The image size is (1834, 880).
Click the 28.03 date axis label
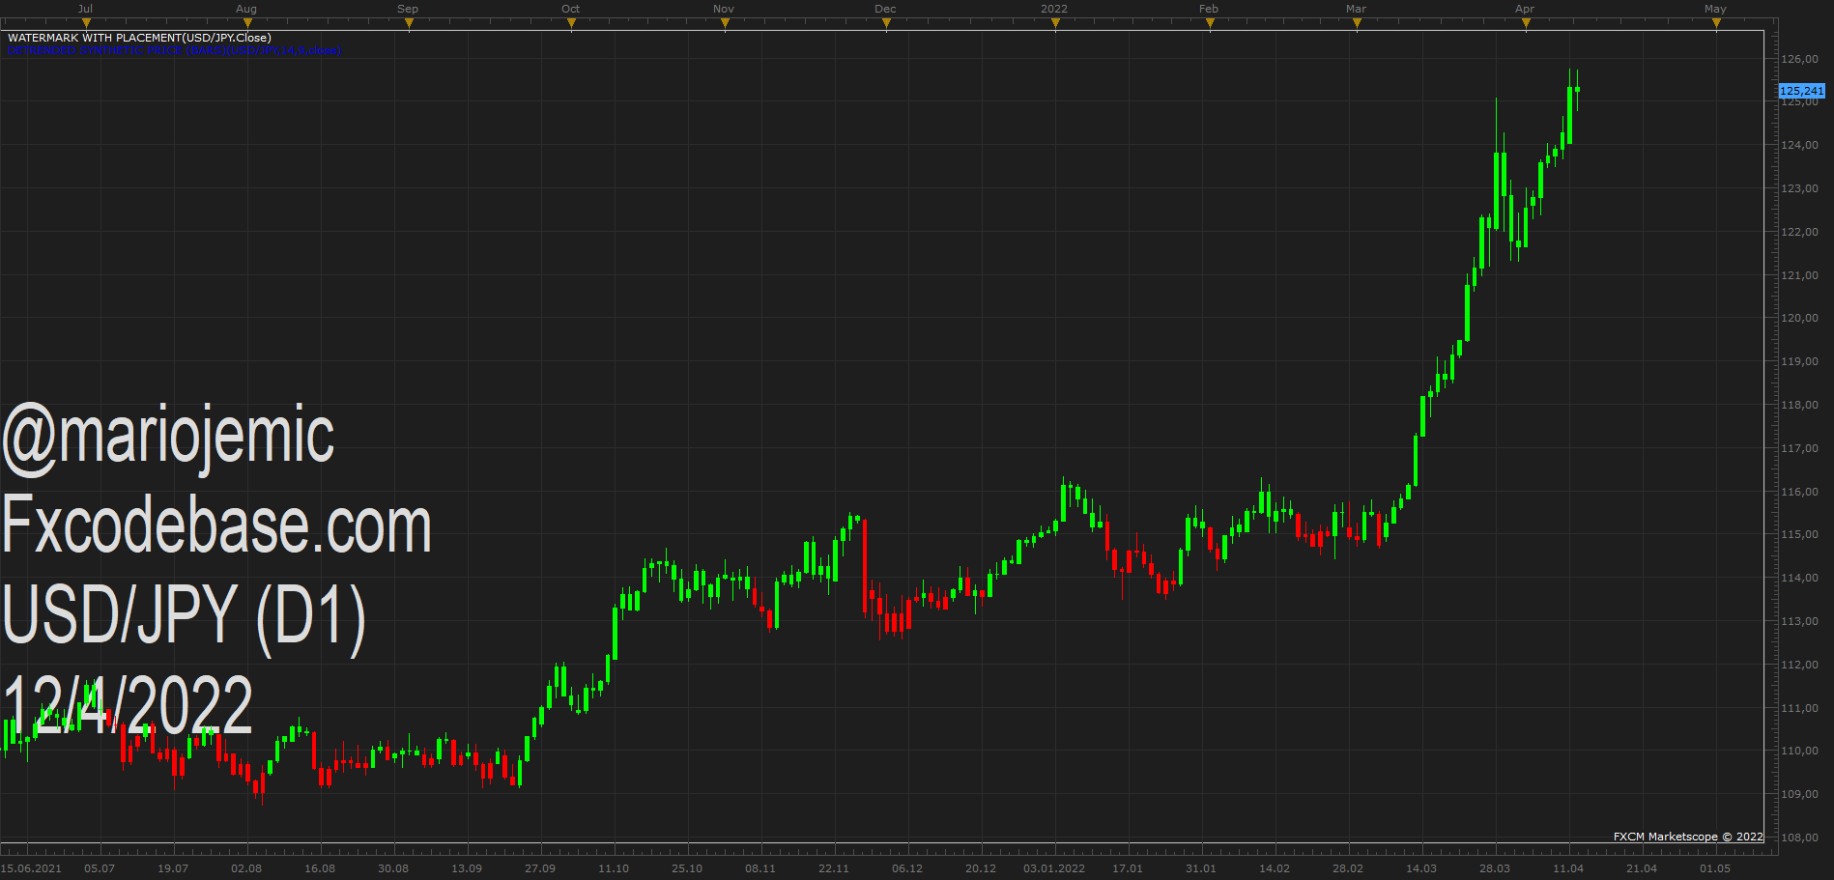point(1495,868)
